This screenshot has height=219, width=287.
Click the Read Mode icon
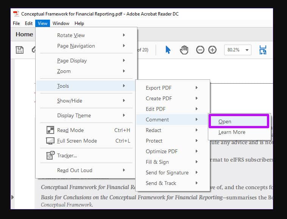tap(50, 130)
